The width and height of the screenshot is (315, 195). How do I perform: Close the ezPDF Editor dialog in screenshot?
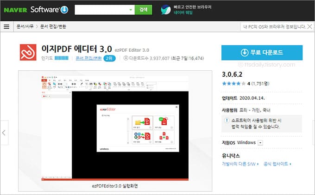[176, 107]
